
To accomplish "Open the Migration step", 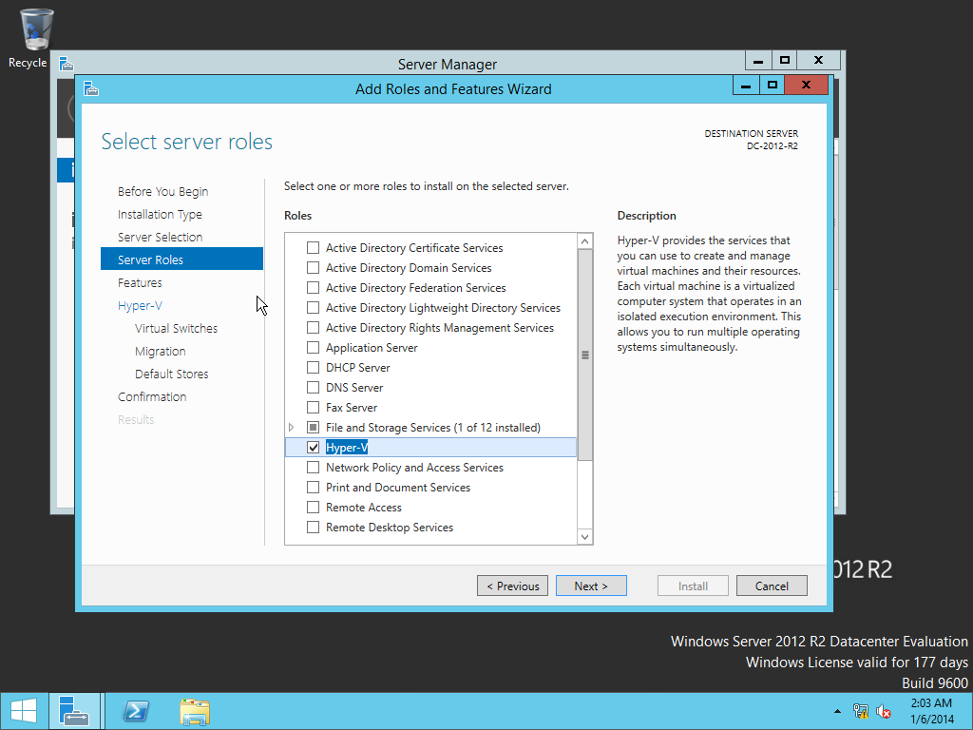I will (x=160, y=352).
